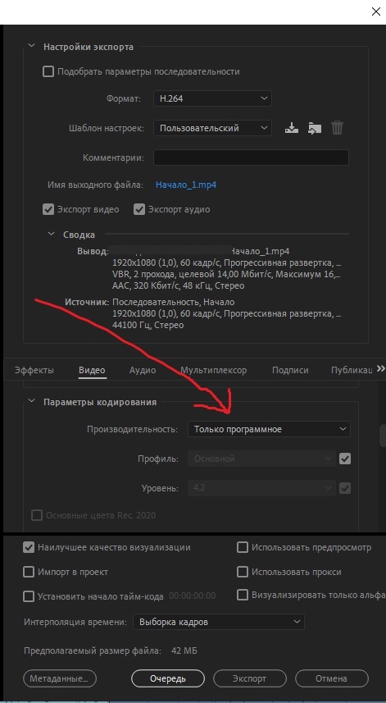Click the estimated file size '42 МБ'
Image resolution: width=386 pixels, height=703 pixels.
coord(184,651)
